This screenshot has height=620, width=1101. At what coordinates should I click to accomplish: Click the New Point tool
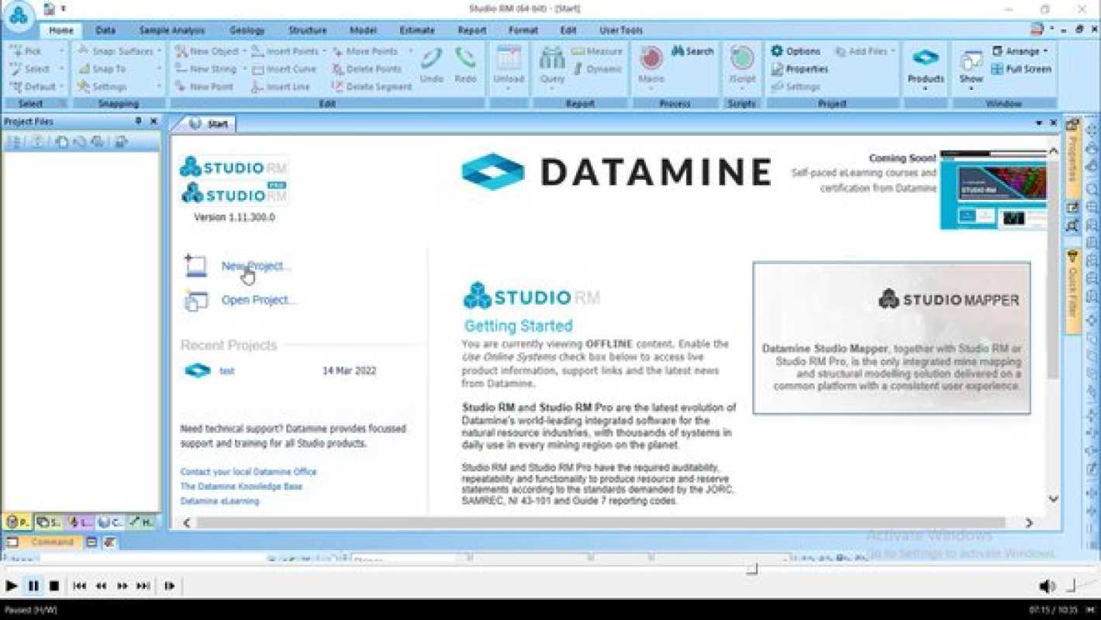click(204, 87)
